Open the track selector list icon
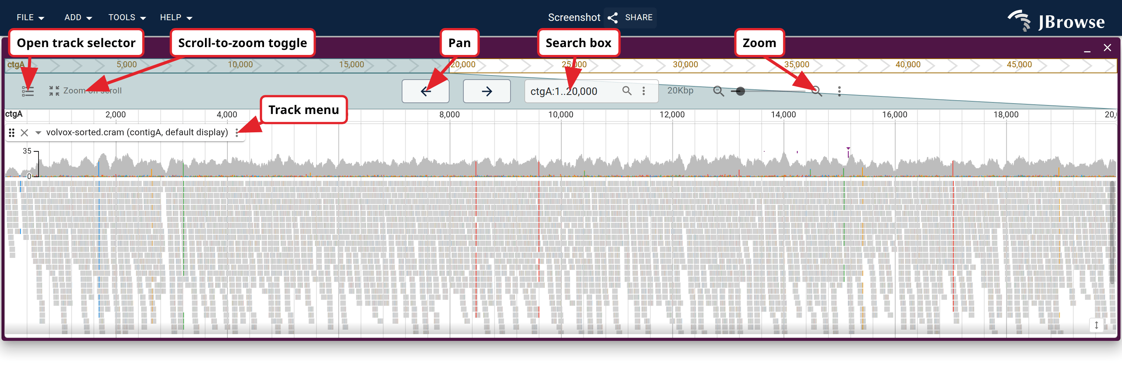 click(28, 91)
